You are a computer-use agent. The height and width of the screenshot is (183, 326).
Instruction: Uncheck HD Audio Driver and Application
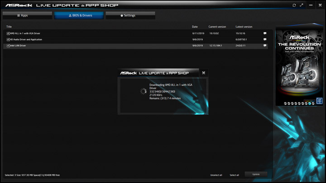(x=8, y=39)
